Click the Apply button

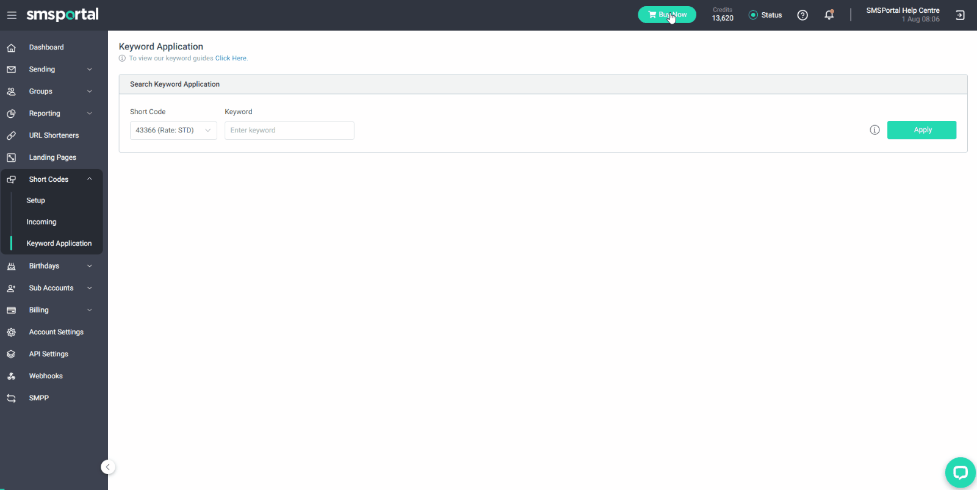[x=921, y=130]
